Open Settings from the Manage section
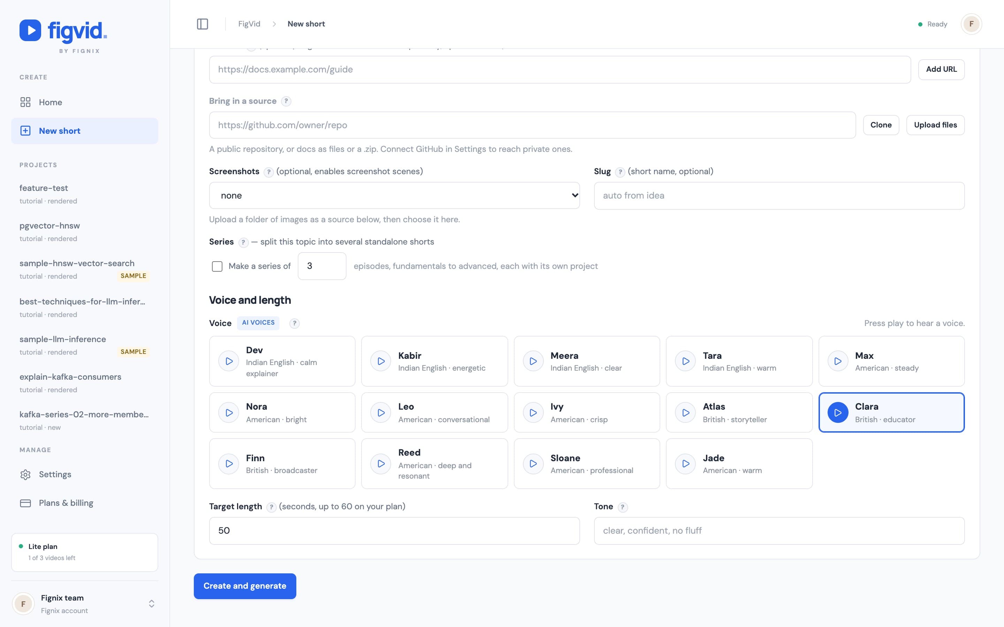Viewport: 1004px width, 627px height. coord(85,474)
